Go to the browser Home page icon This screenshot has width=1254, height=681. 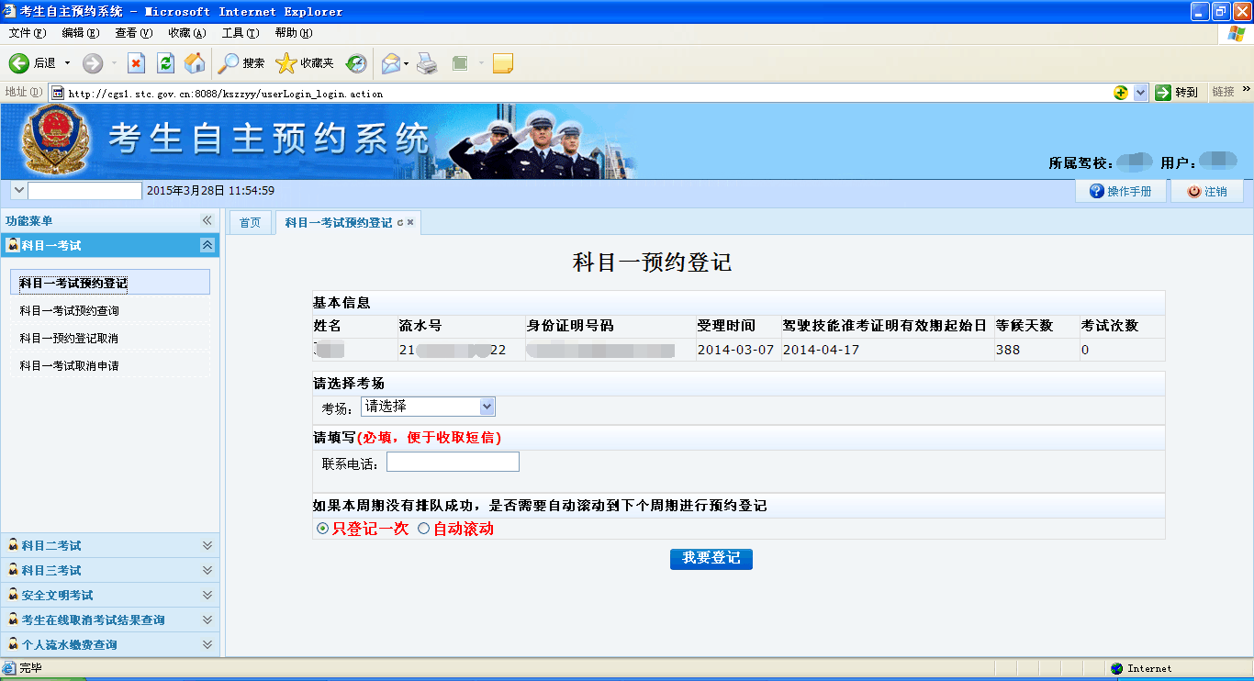(x=195, y=63)
